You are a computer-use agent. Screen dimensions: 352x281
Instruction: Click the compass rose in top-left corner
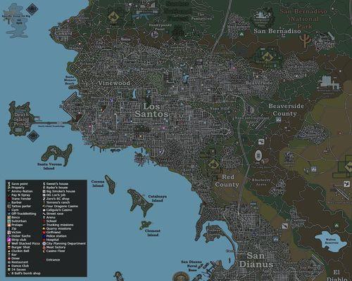32,10
